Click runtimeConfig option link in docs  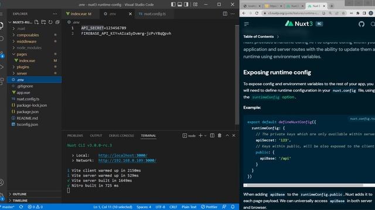(274, 97)
